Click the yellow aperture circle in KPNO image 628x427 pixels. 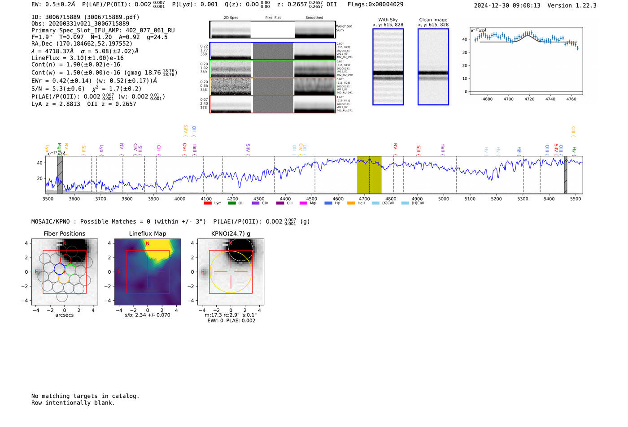tap(231, 272)
